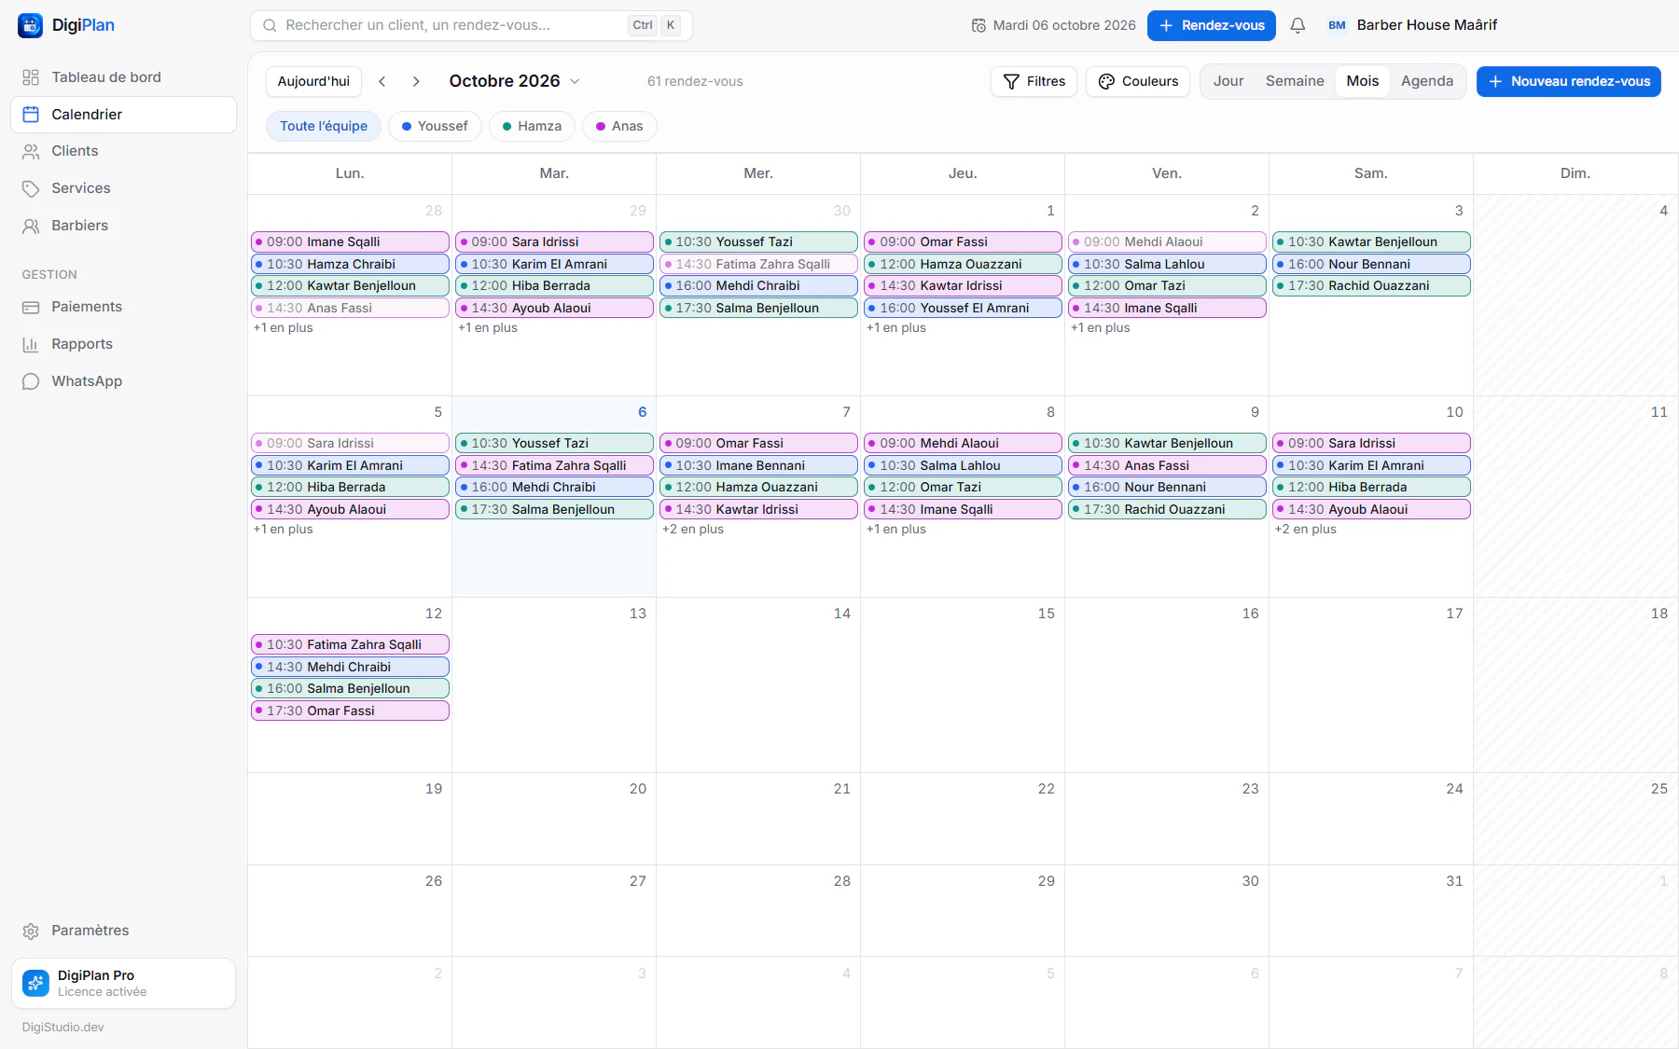Click the BM account avatar
Viewport: 1679px width, 1049px height.
1337,25
